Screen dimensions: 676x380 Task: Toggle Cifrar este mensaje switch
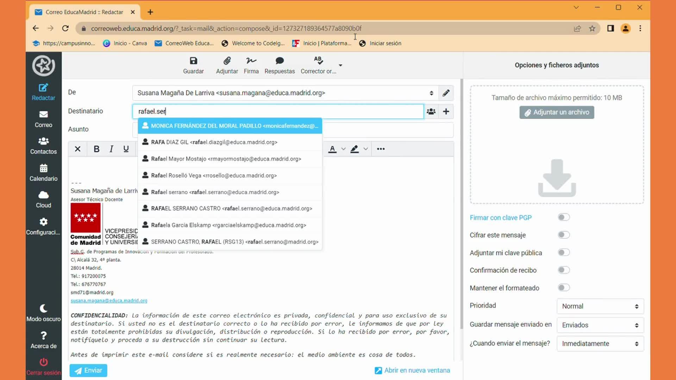(563, 235)
